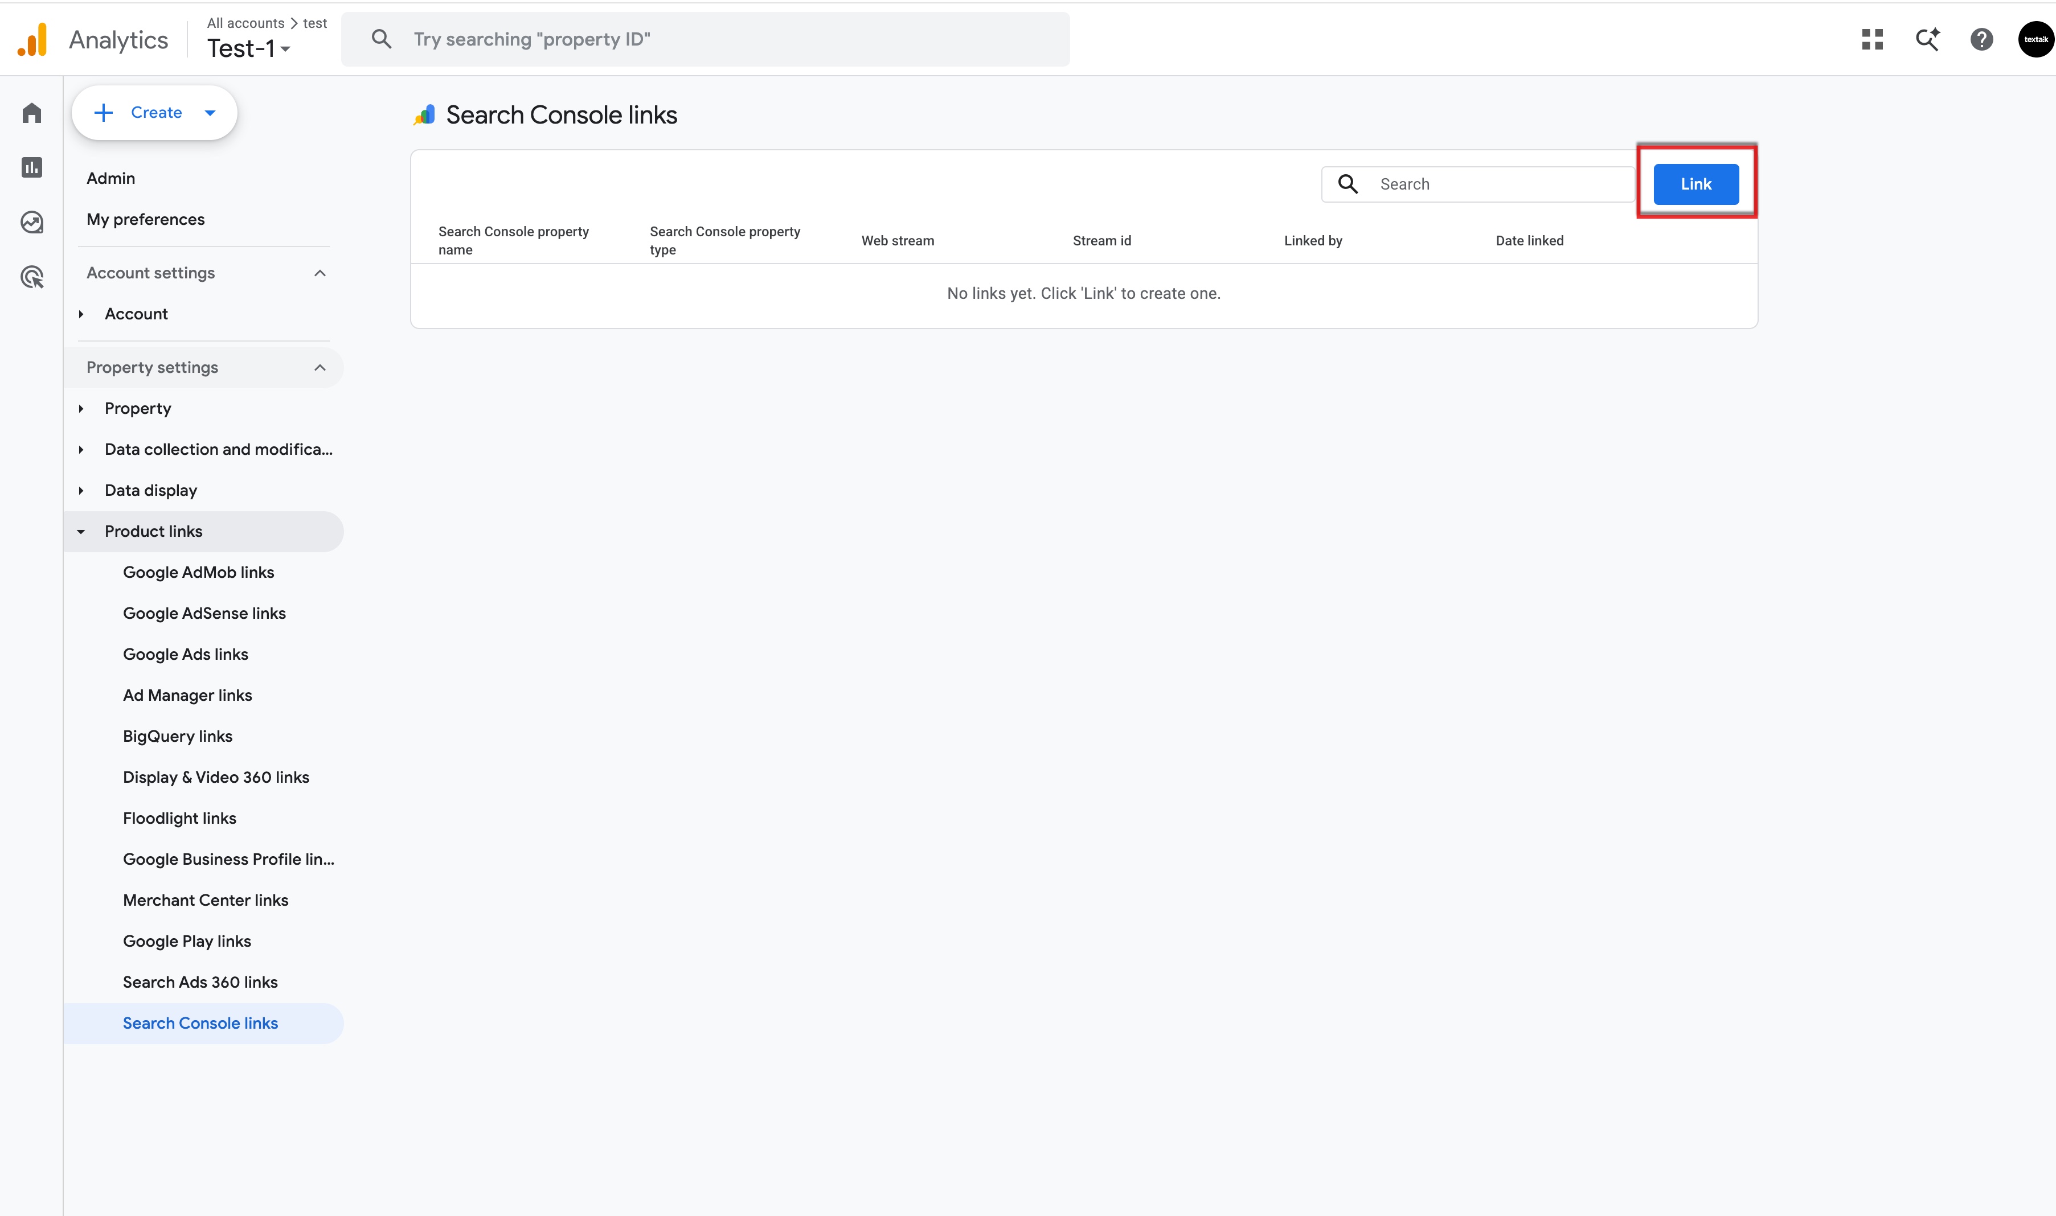Expand the Account tree item

click(x=81, y=314)
